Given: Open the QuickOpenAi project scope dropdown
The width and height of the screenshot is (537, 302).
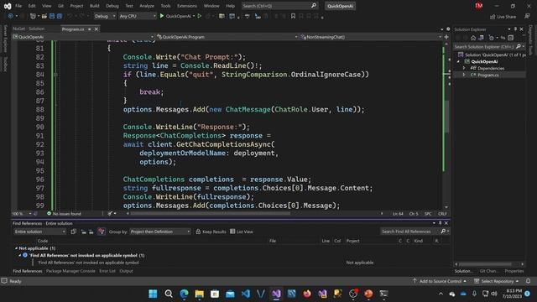Looking at the screenshot, I should click(83, 37).
